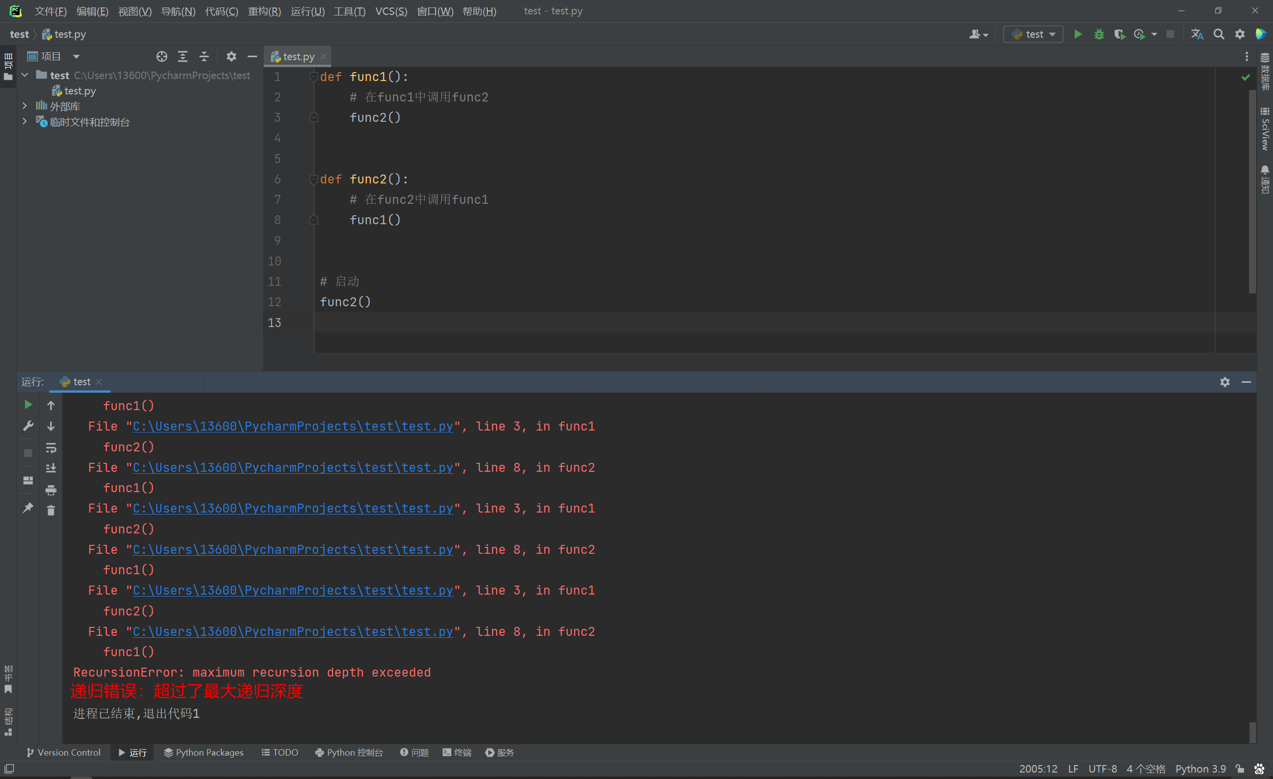1273x779 pixels.
Task: Open Search Everywhere magnifier icon
Action: [x=1219, y=34]
